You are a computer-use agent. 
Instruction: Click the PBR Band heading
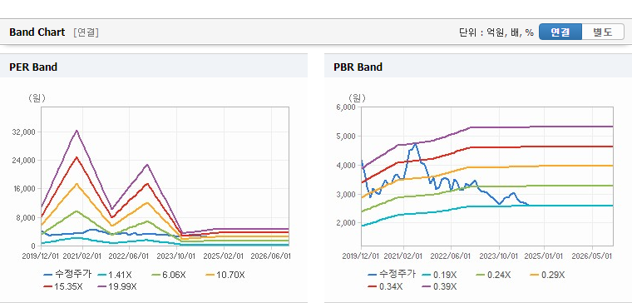pos(358,67)
